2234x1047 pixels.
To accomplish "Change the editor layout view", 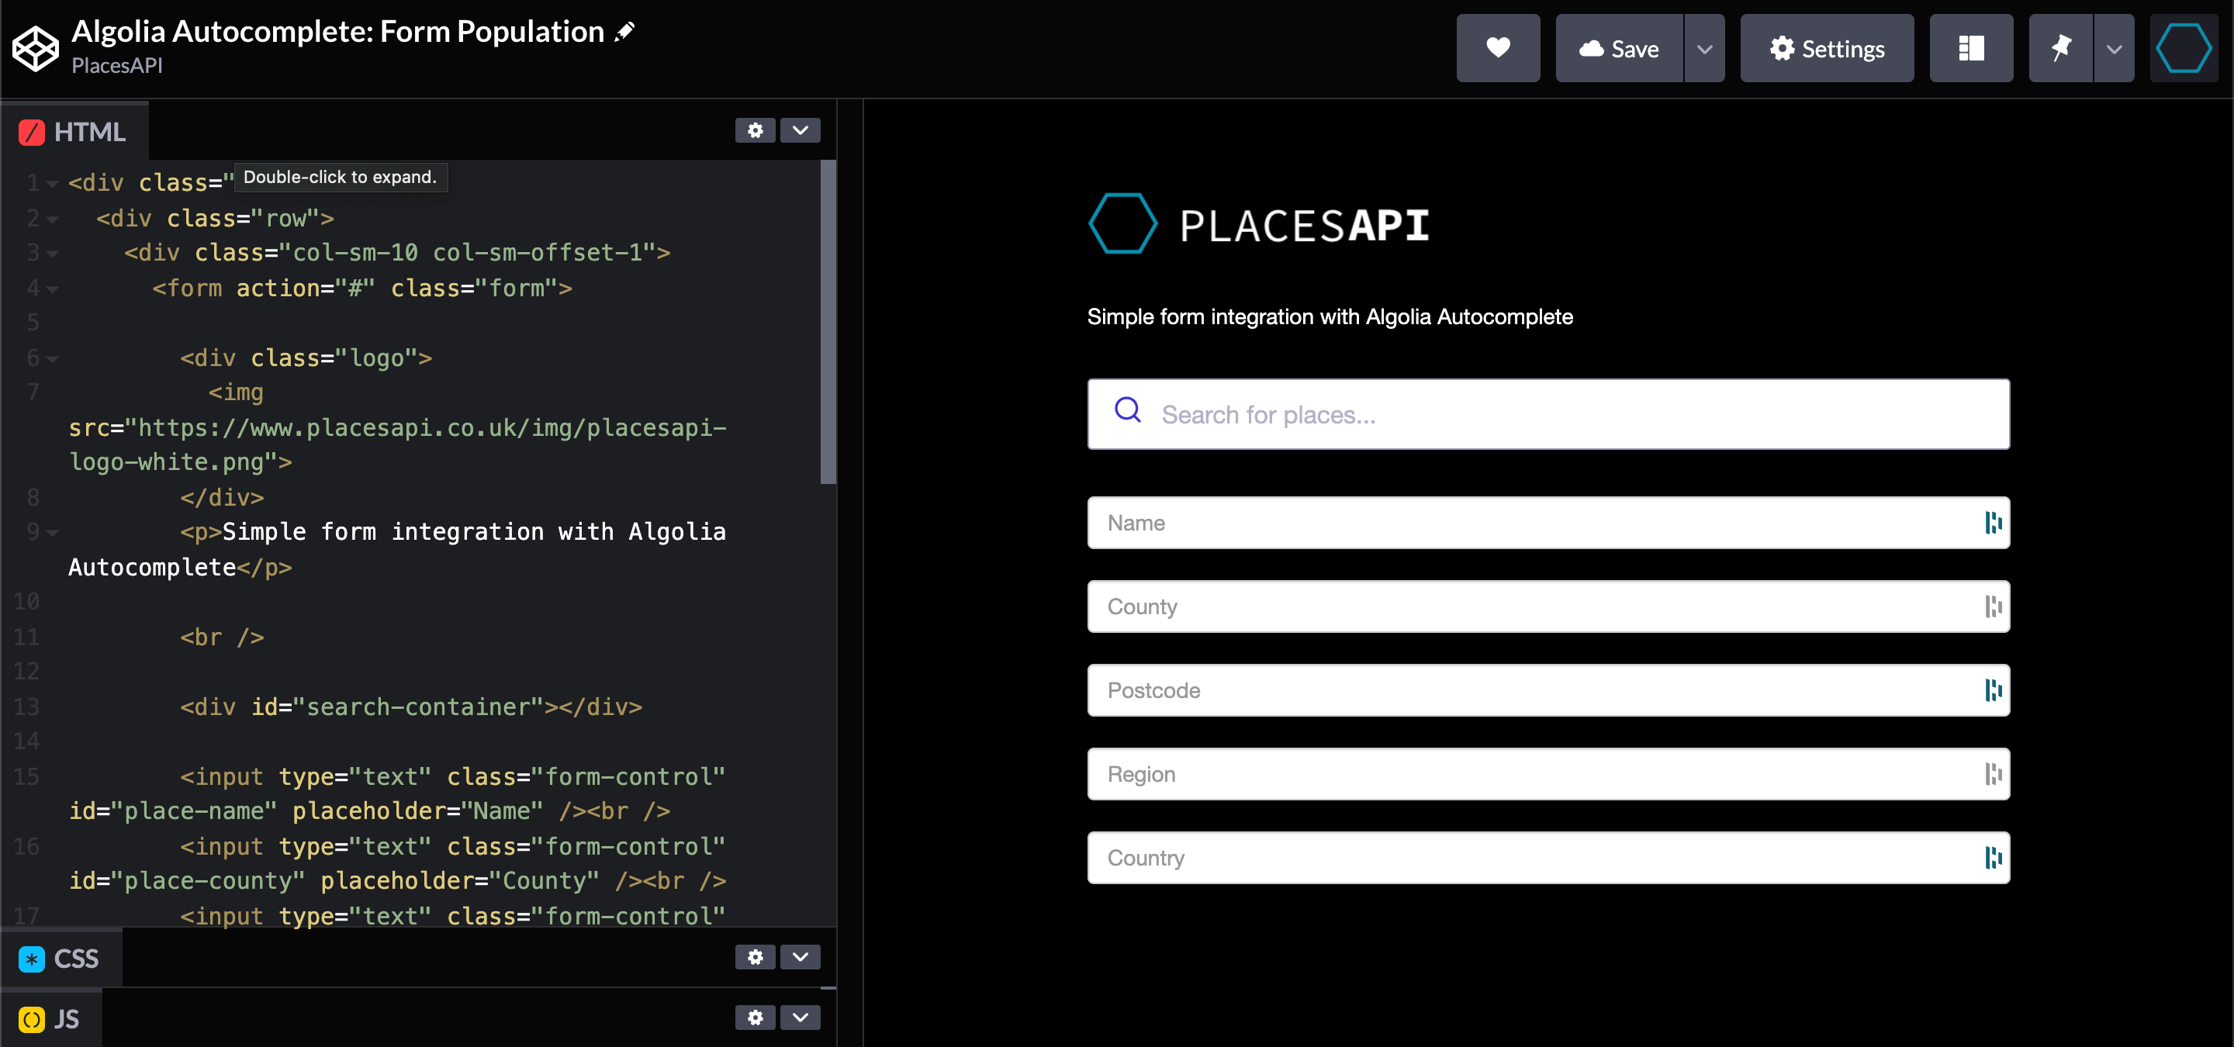I will point(1971,49).
